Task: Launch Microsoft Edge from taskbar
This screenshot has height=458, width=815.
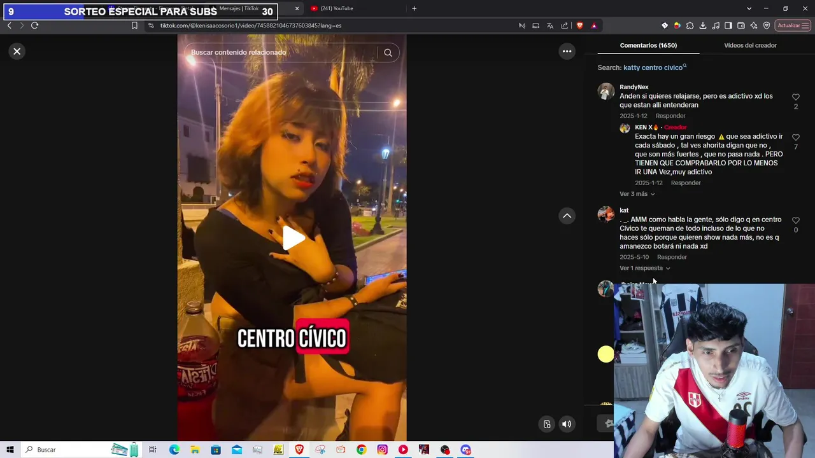Action: click(174, 450)
